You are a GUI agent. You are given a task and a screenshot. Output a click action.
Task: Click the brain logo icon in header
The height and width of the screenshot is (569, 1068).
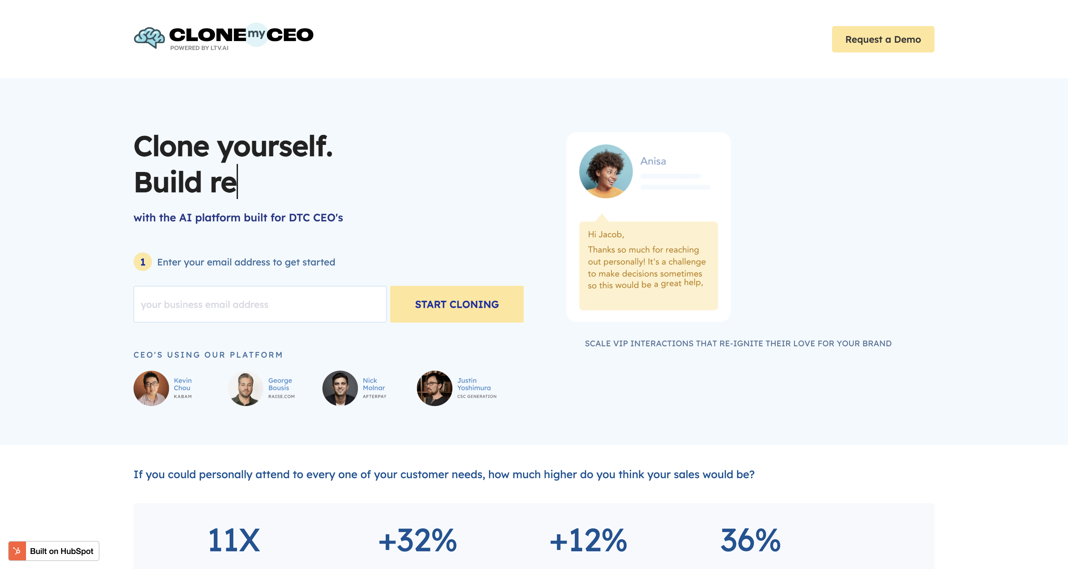(x=149, y=38)
